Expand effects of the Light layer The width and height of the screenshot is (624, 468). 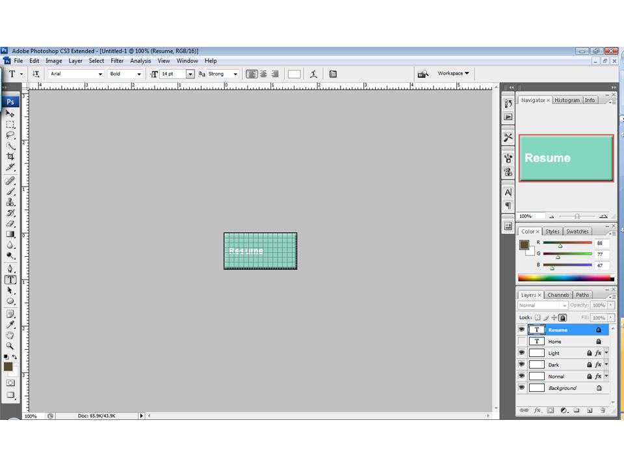[x=606, y=352]
